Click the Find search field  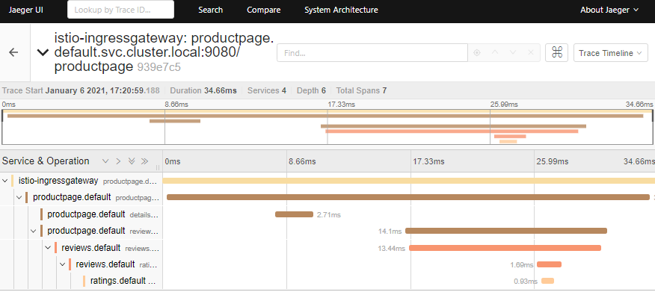click(372, 53)
